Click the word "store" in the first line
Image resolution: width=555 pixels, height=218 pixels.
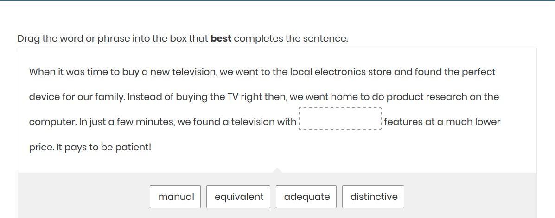[x=380, y=72]
